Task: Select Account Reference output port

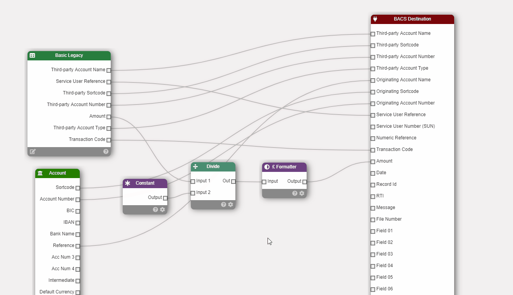Action: pos(78,246)
